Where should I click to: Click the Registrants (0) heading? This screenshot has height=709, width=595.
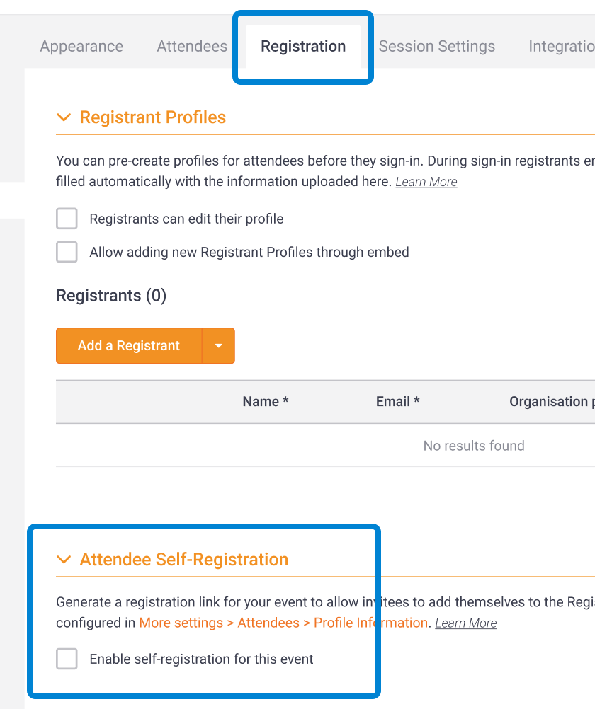[110, 296]
